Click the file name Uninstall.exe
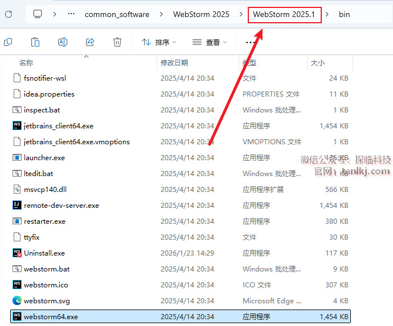393x326 pixels. [x=44, y=253]
